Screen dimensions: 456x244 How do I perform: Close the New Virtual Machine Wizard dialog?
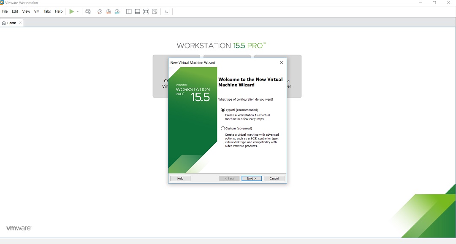coord(282,62)
